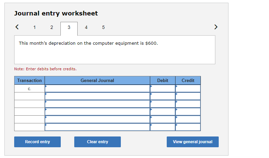This screenshot has height=158, width=269.
Task: Click the Credit cell in last row
Action: (188, 127)
